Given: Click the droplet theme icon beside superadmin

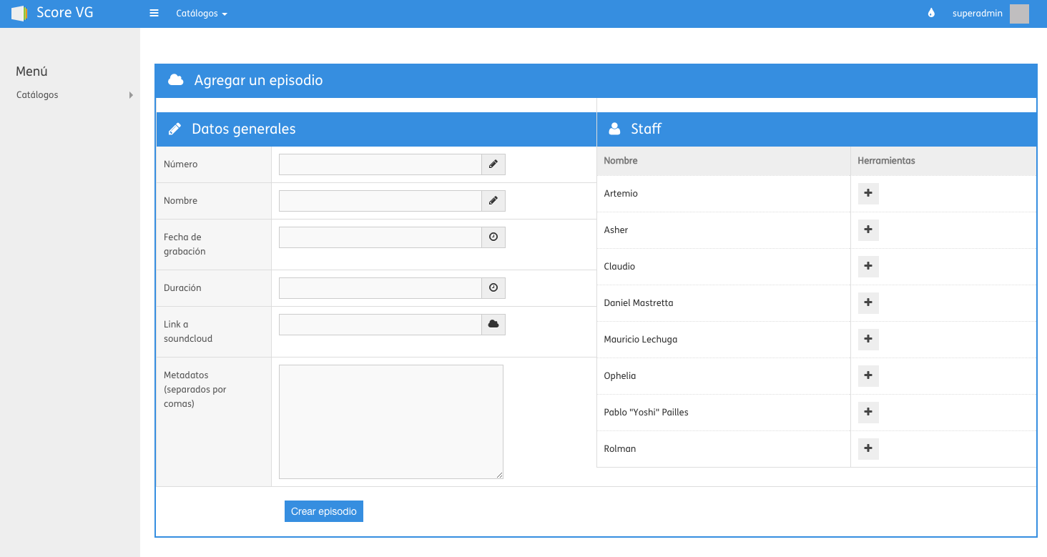Looking at the screenshot, I should [x=930, y=14].
